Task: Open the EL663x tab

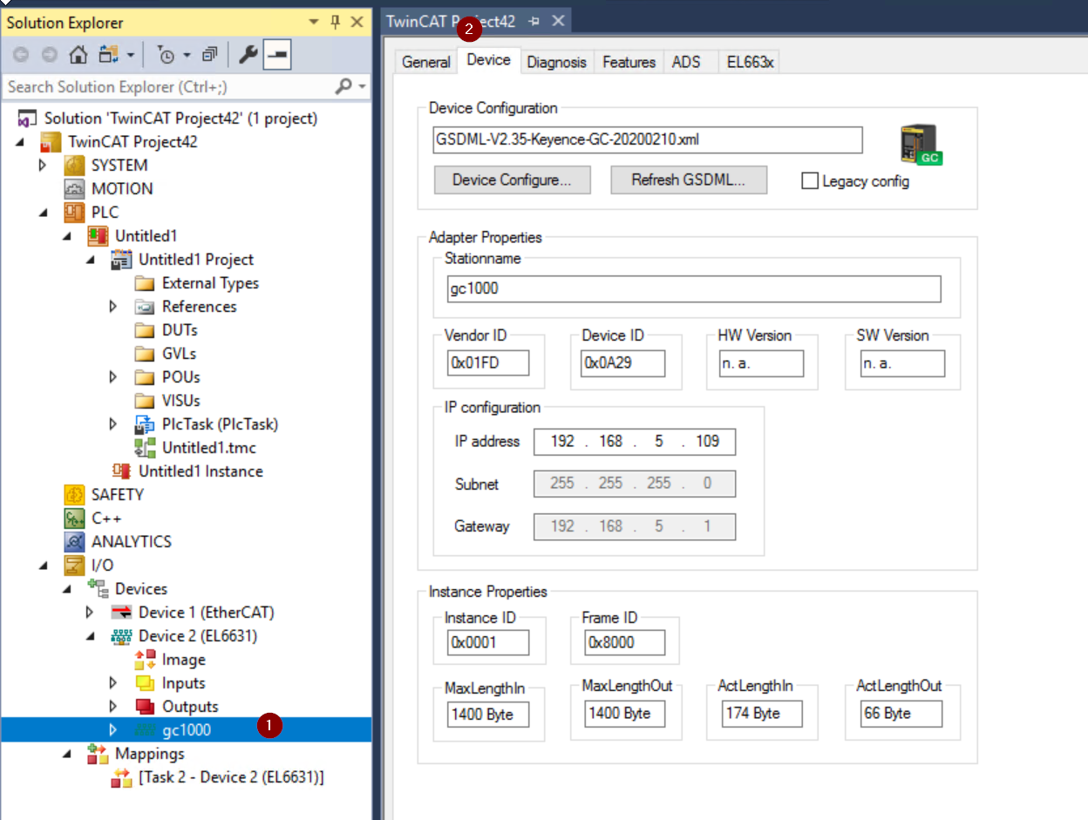Action: [x=750, y=62]
